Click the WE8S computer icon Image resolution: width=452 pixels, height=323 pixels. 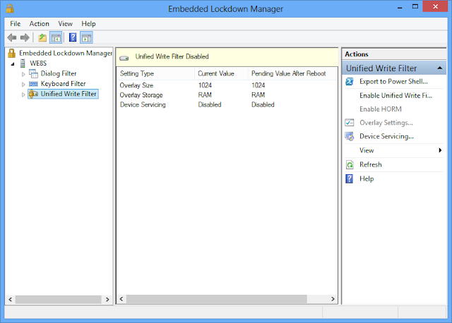23,63
